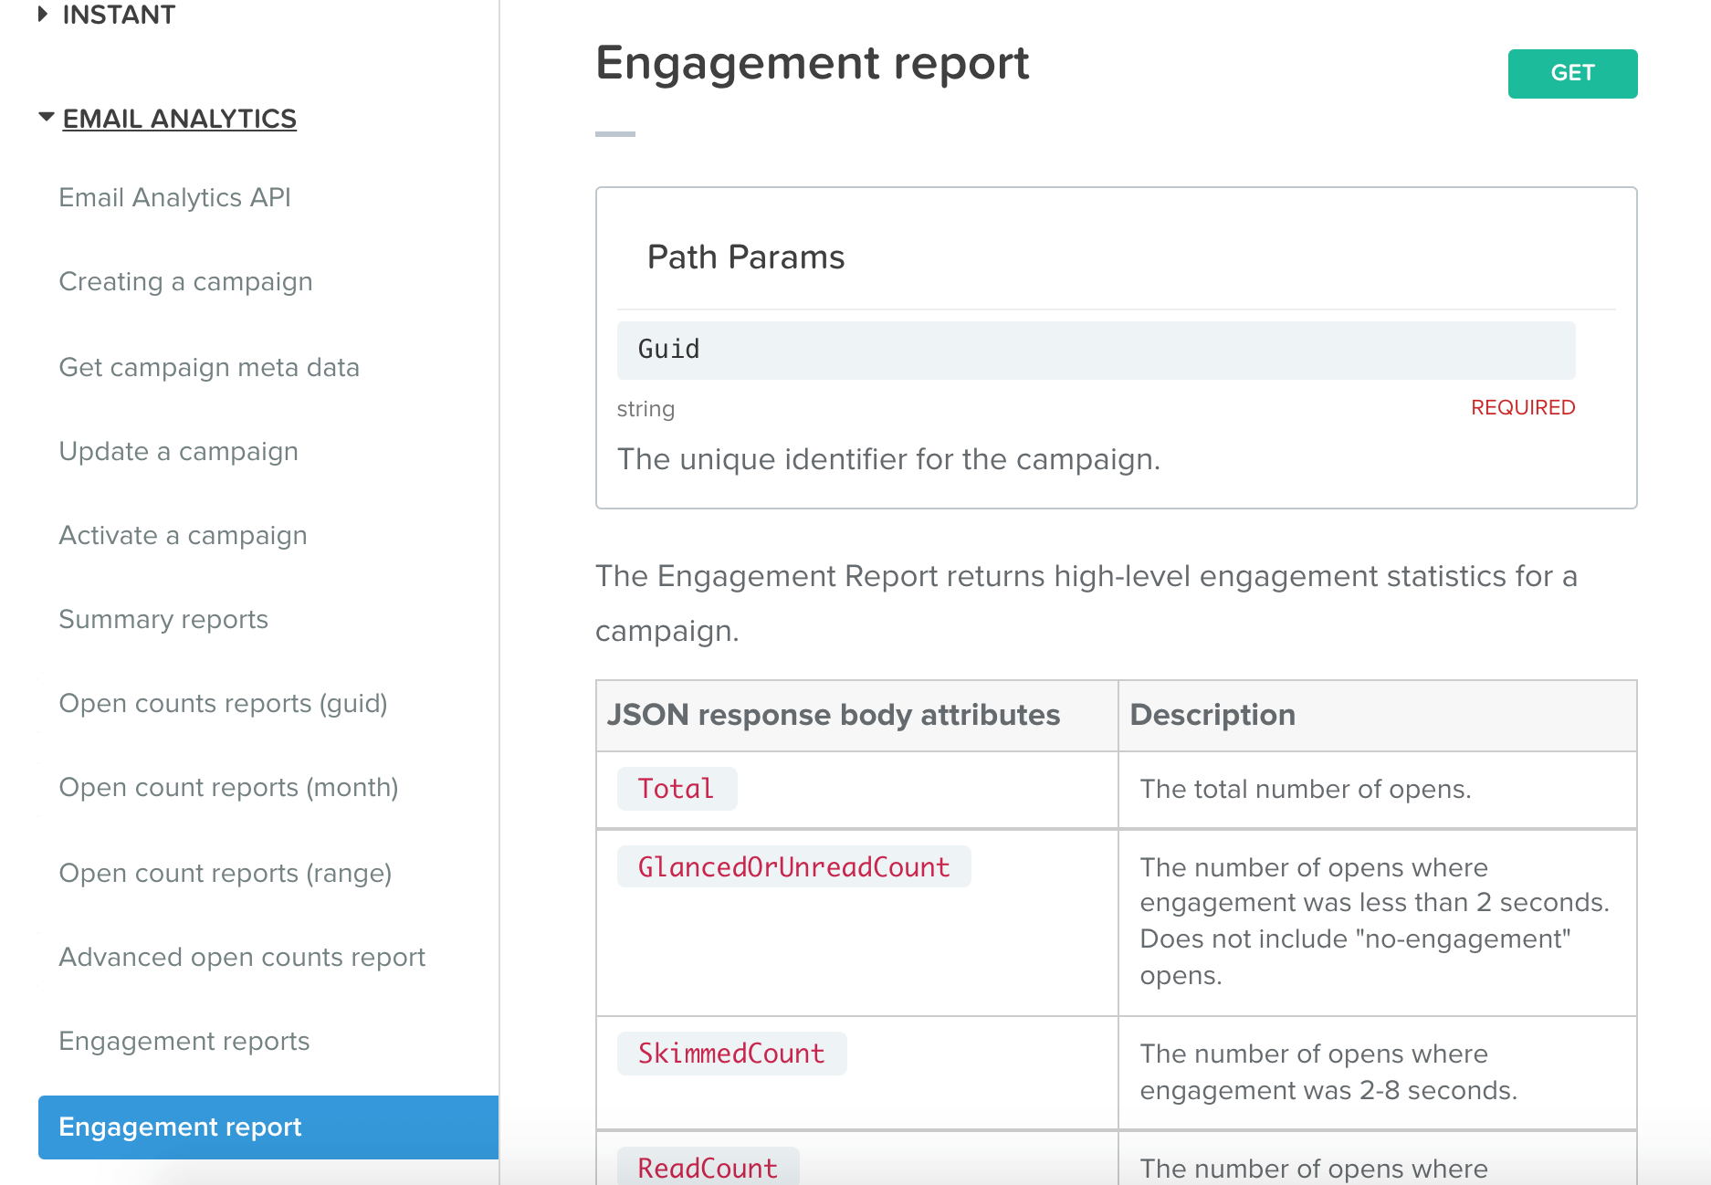Navigate to Activate a campaign
The height and width of the screenshot is (1185, 1711).
183,535
